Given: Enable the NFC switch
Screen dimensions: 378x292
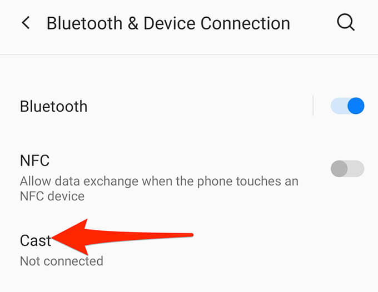Looking at the screenshot, I should (x=347, y=169).
